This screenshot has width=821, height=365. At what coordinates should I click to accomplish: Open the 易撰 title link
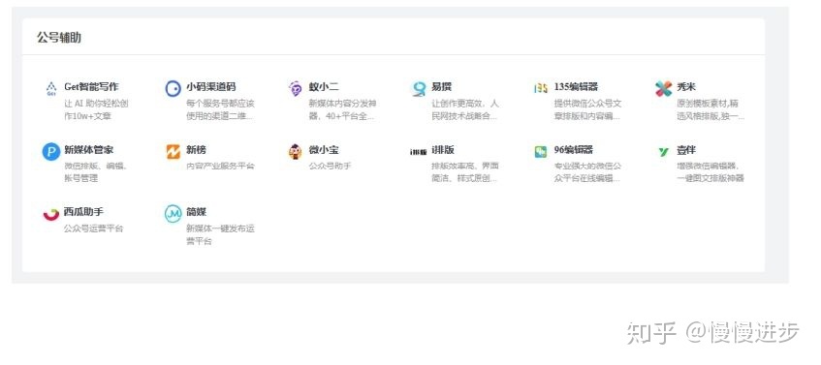click(441, 86)
